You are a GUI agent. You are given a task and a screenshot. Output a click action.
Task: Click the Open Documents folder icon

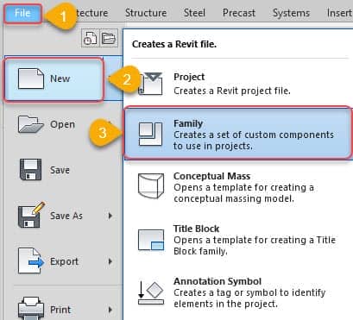(109, 38)
